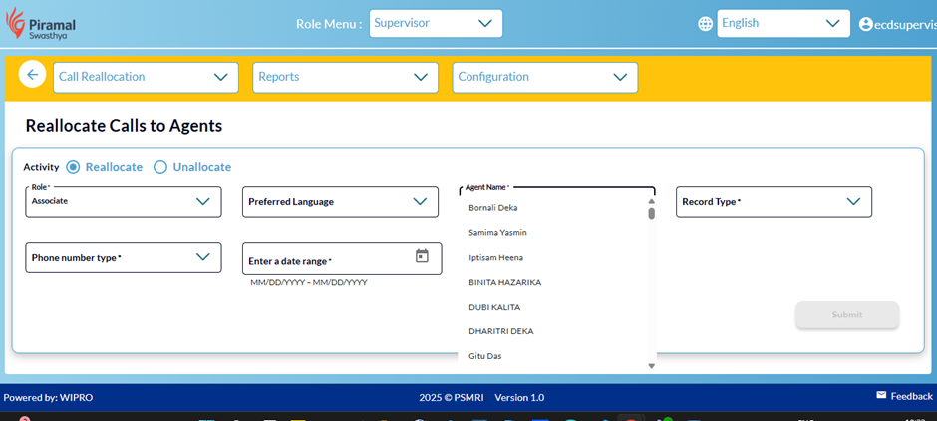The width and height of the screenshot is (937, 421).
Task: Open the Role Menu Supervisor dropdown
Action: coord(436,23)
